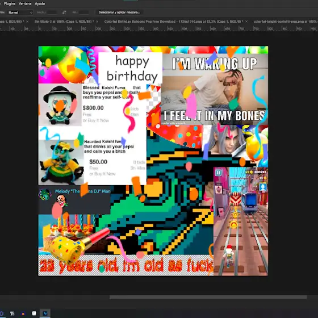Close the Sin título-3 document tab

pyautogui.click(x=97, y=22)
